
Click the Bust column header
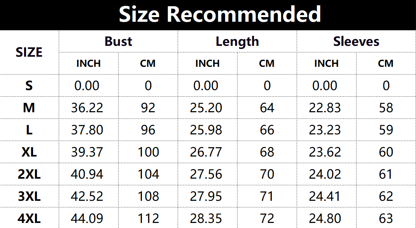(118, 42)
